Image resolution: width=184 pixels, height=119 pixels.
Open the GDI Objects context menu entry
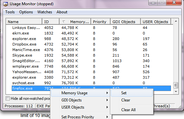pyautogui.click(x=80, y=100)
